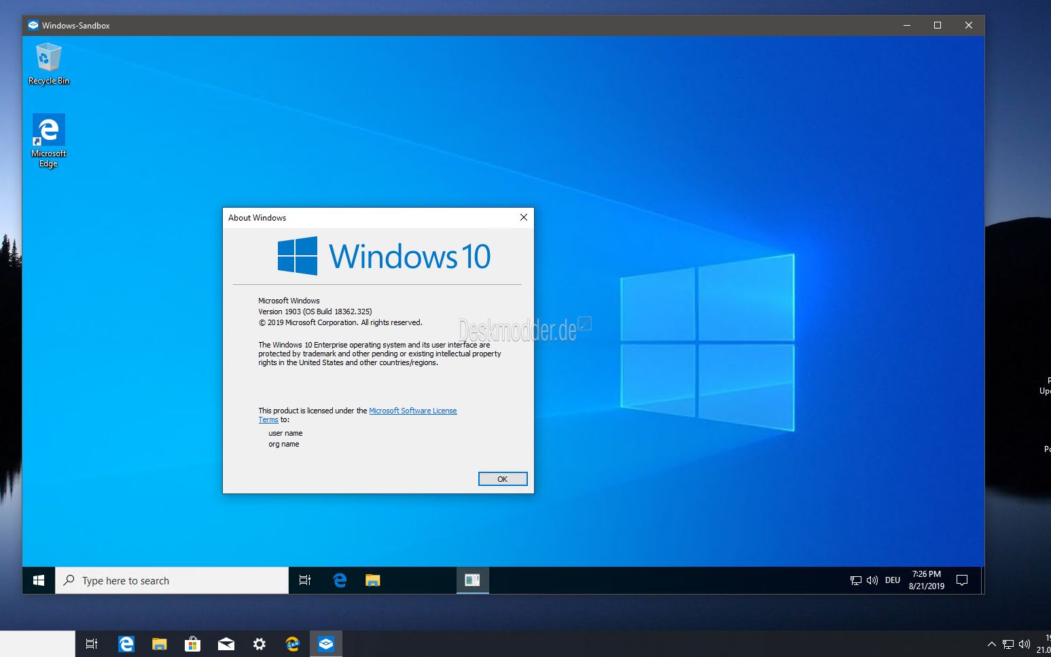The width and height of the screenshot is (1051, 657).
Task: Open Task View on the host taskbar
Action: (x=92, y=644)
